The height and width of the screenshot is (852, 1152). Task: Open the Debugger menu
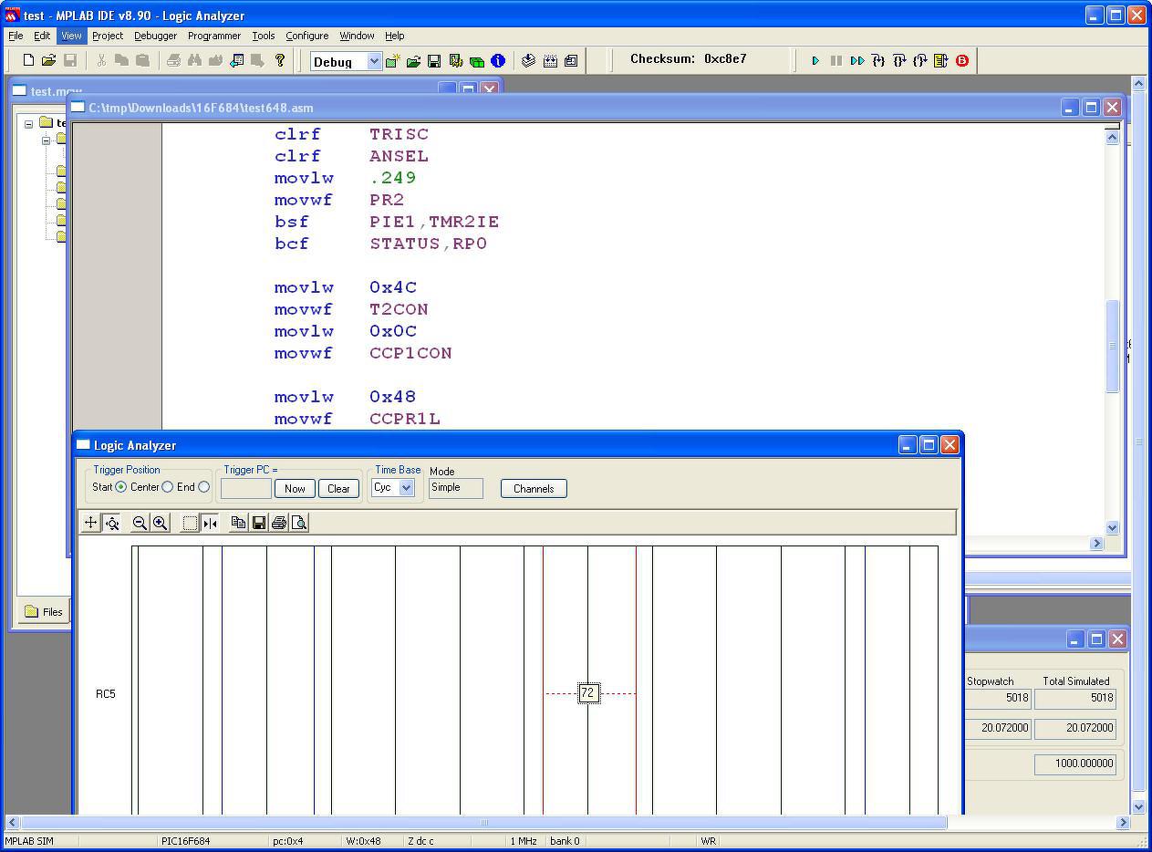155,36
